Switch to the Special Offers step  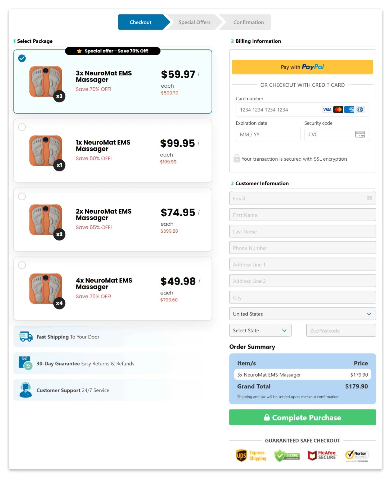[195, 22]
